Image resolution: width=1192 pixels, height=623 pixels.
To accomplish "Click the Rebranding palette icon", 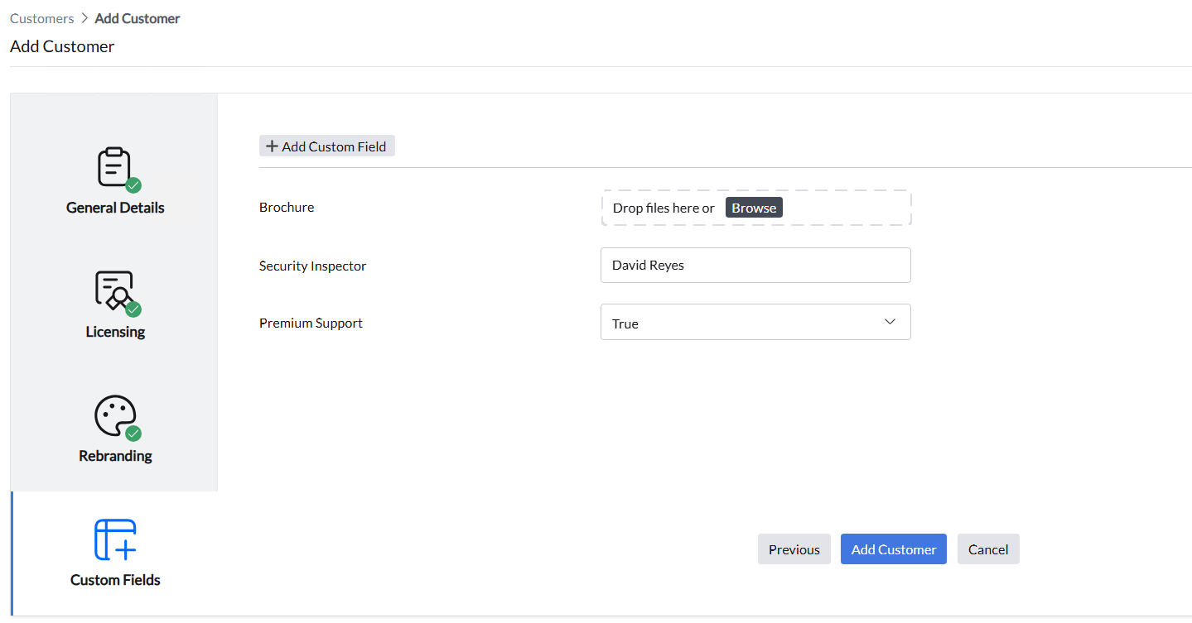I will click(113, 415).
